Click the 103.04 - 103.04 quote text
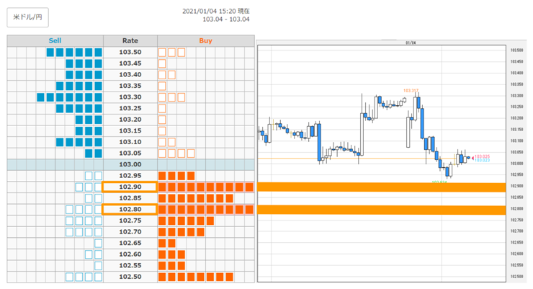533x289 pixels. [x=226, y=19]
